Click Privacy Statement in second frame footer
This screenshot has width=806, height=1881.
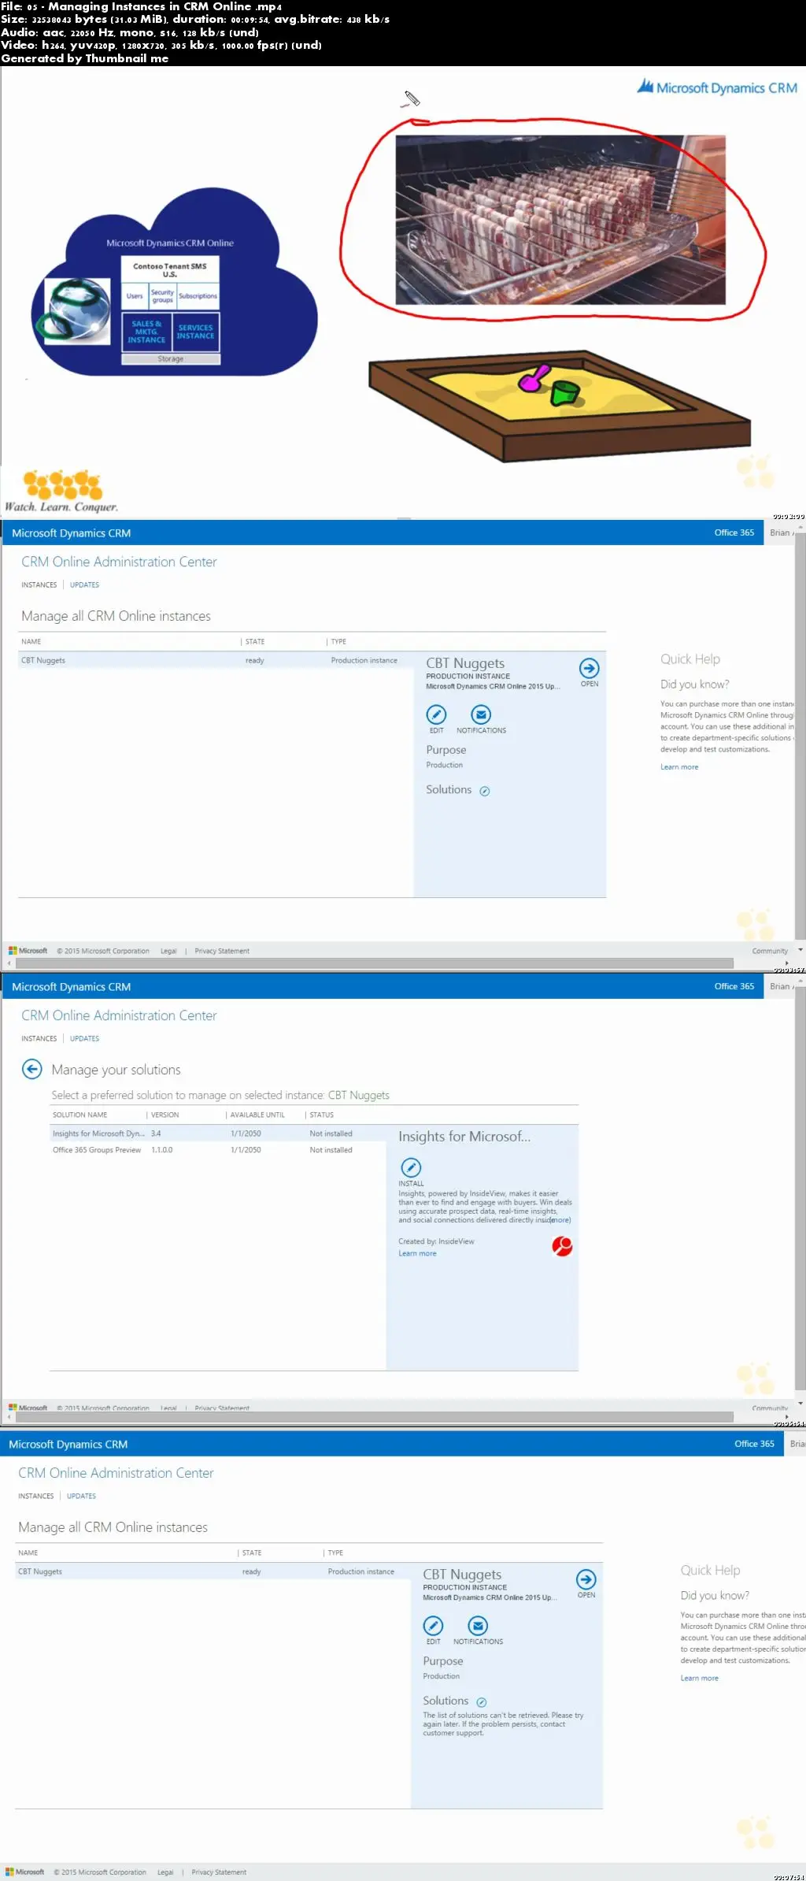(x=222, y=952)
